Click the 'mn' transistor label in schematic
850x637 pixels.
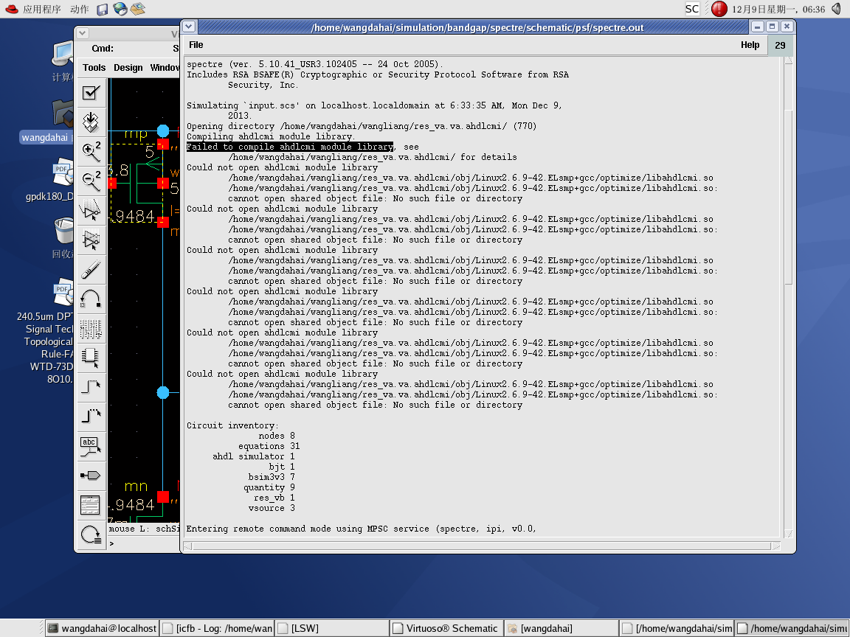pos(136,486)
